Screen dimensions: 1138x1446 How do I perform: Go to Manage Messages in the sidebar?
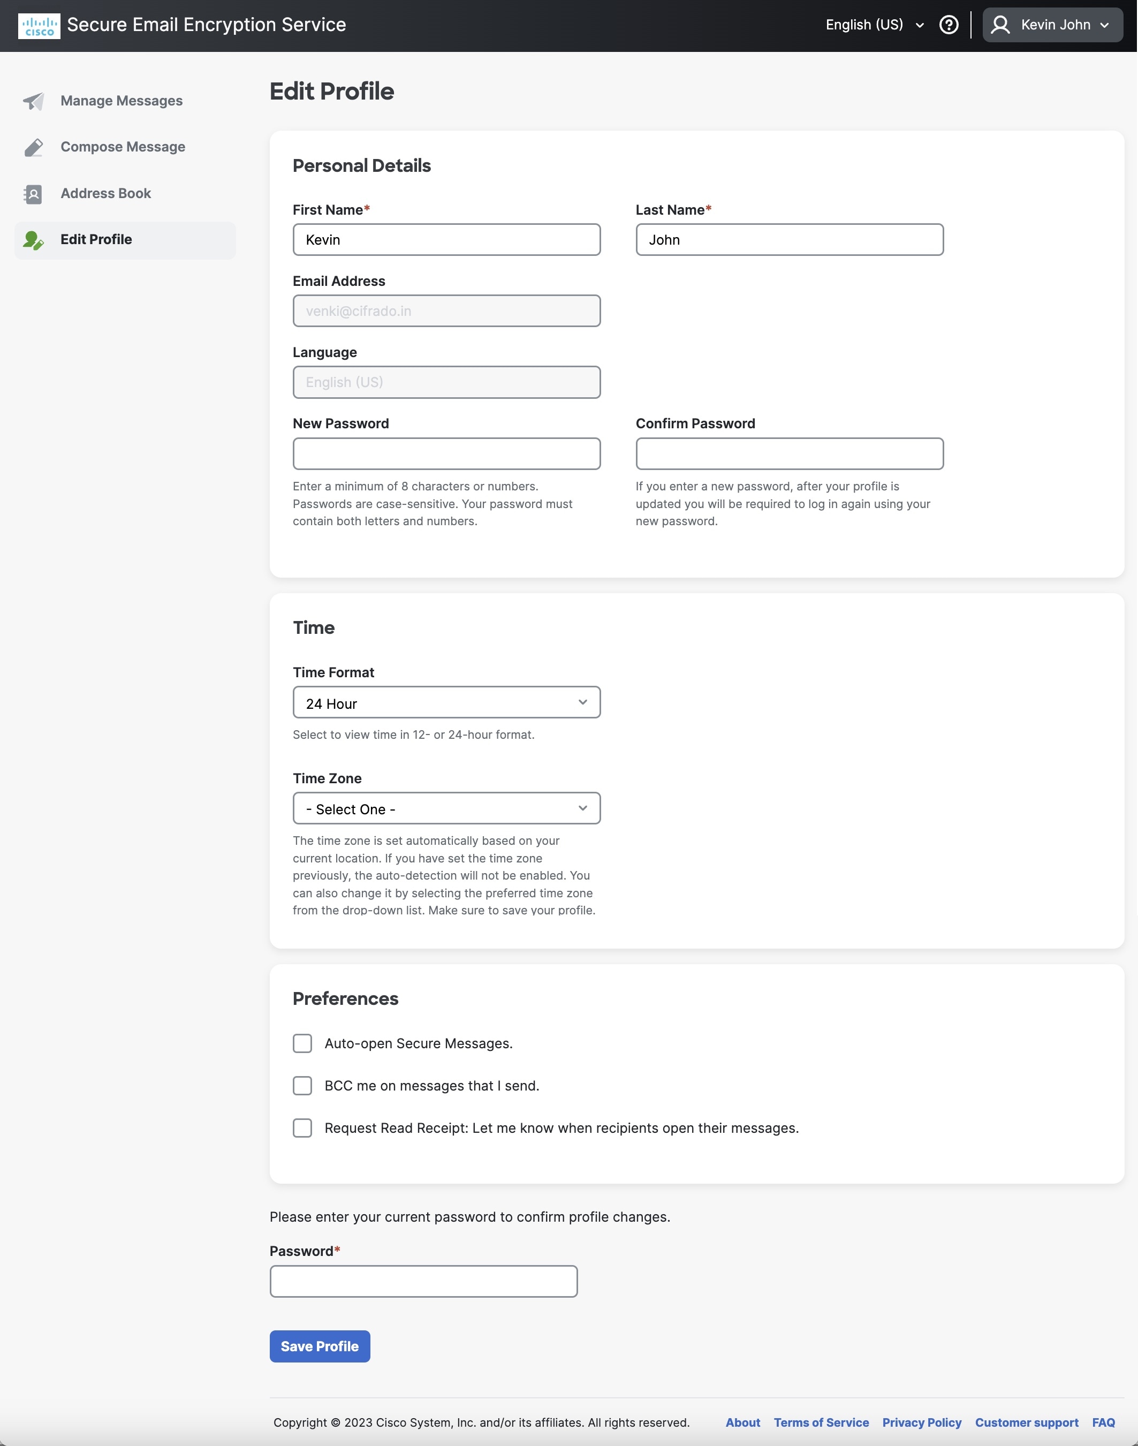122,101
